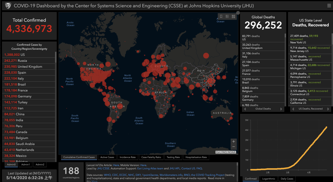The image size is (333, 182).
Task: Select the '38,324 Mexico' row
Action: click(x=29, y=156)
